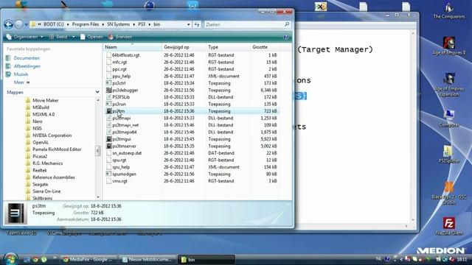This screenshot has height=265, width=472.
Task: Switch to bin folder taskbar button
Action: [x=206, y=260]
